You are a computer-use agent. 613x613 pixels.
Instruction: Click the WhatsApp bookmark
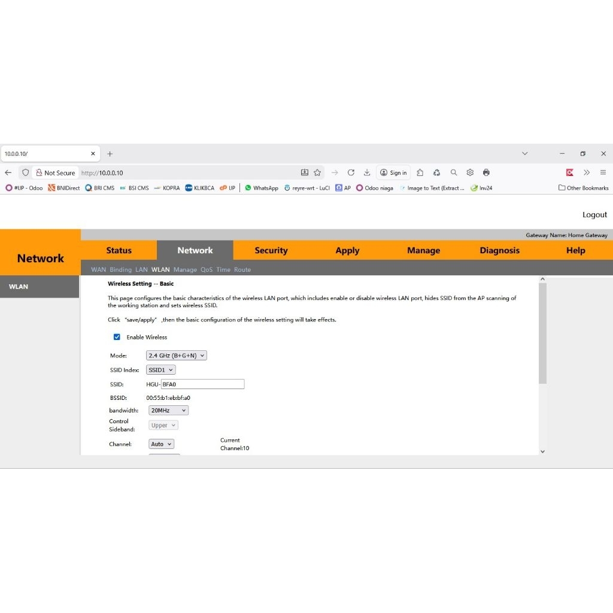(262, 188)
